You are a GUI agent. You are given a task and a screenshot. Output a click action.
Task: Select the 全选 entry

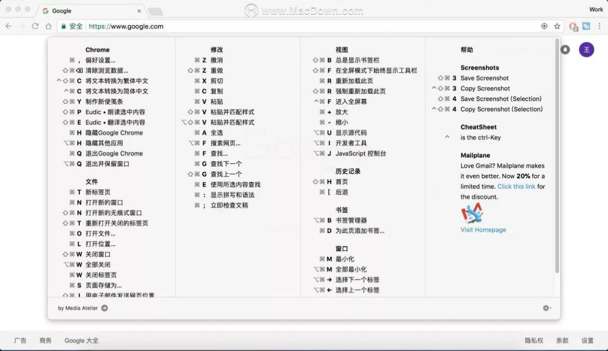(216, 133)
